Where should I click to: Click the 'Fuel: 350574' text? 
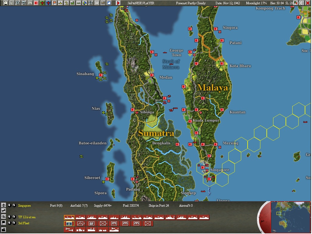(131, 205)
